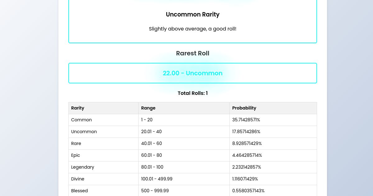Select the Rare rarity cell

tap(76, 143)
